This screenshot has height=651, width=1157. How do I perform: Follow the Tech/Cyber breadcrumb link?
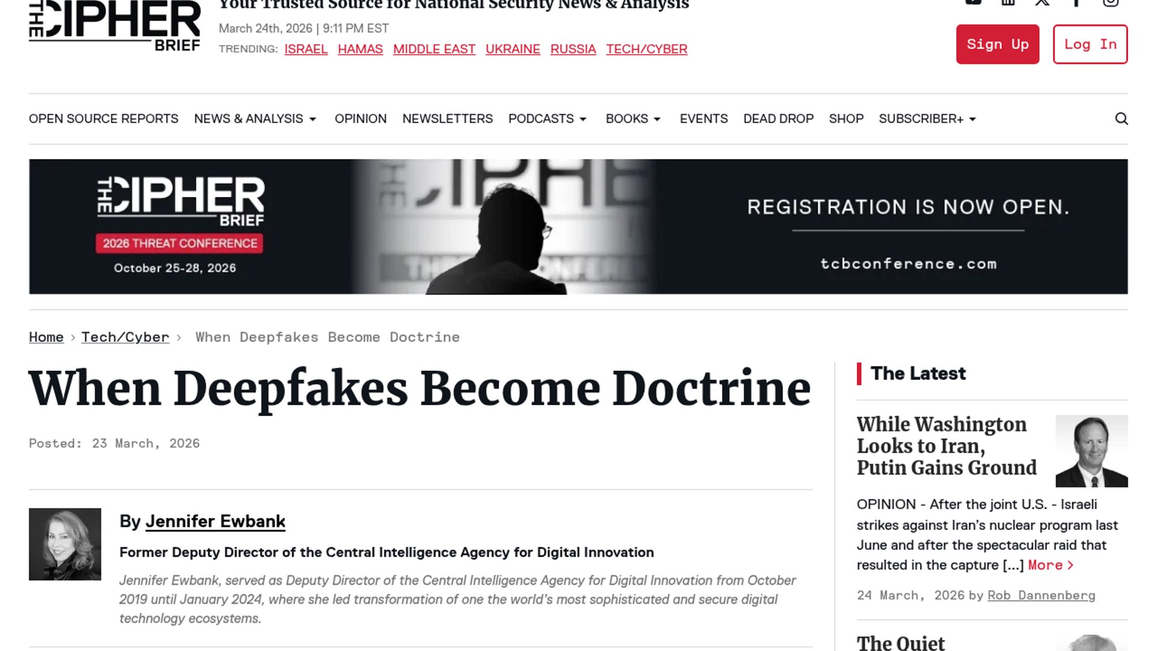pyautogui.click(x=125, y=337)
